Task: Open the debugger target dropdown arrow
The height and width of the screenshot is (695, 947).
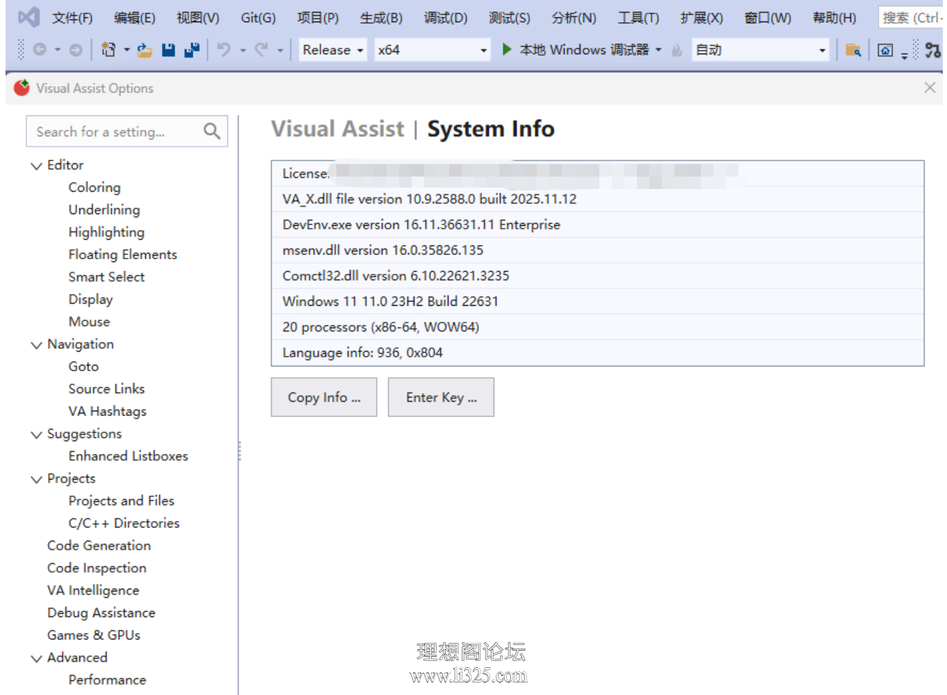Action: [658, 50]
